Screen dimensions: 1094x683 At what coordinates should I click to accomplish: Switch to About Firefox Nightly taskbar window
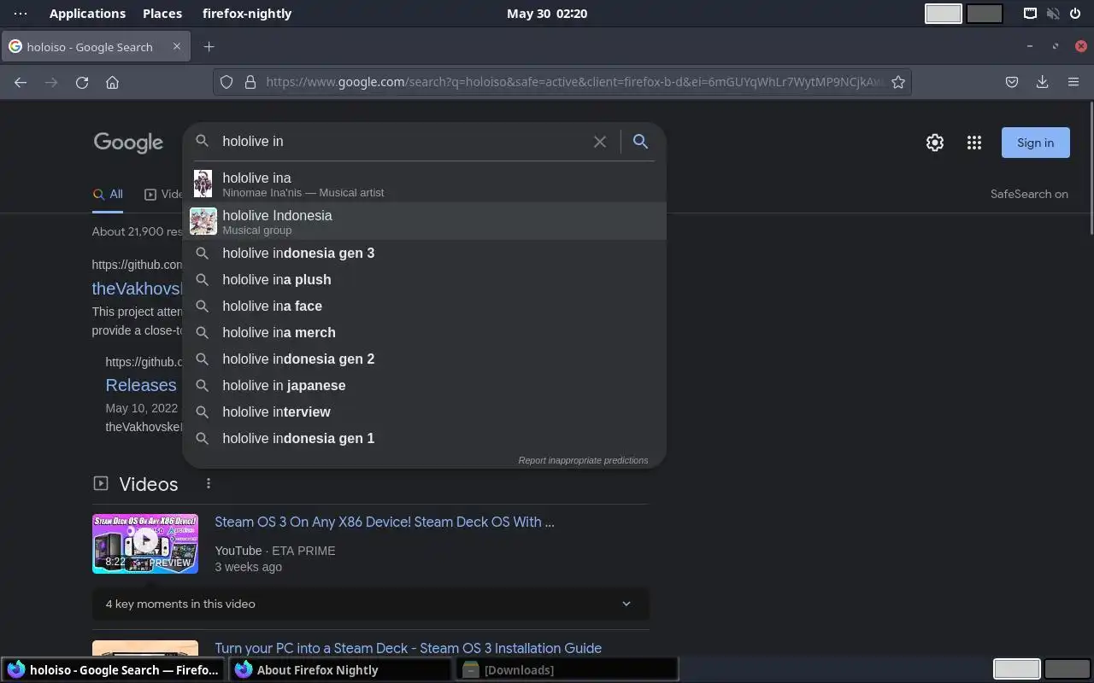point(340,670)
